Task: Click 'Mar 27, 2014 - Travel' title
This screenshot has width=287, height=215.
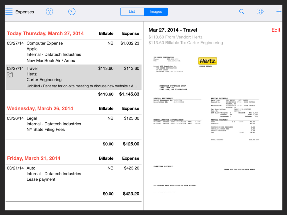Action: (173, 30)
